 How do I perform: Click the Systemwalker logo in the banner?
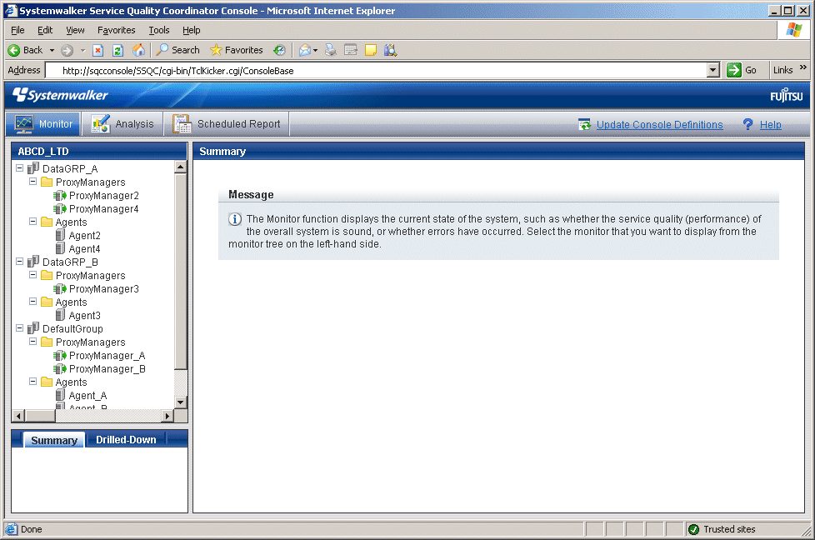(x=60, y=95)
